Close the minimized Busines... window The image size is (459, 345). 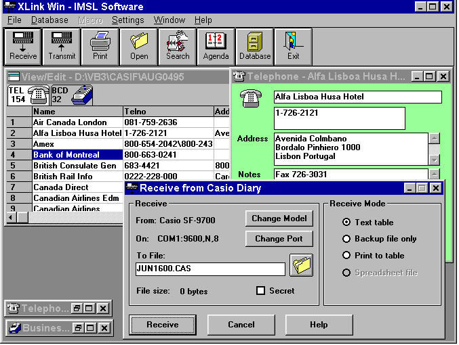(104, 328)
